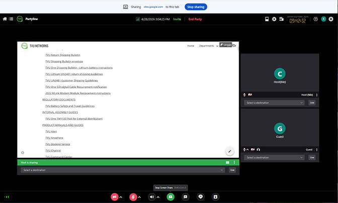Open the chat panel icon
Image resolution: width=338 pixels, height=203 pixels.
pyautogui.click(x=185, y=197)
